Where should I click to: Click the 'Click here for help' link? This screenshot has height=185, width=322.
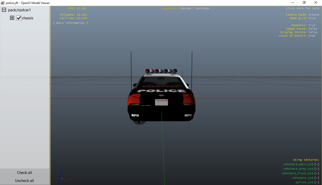point(303,9)
